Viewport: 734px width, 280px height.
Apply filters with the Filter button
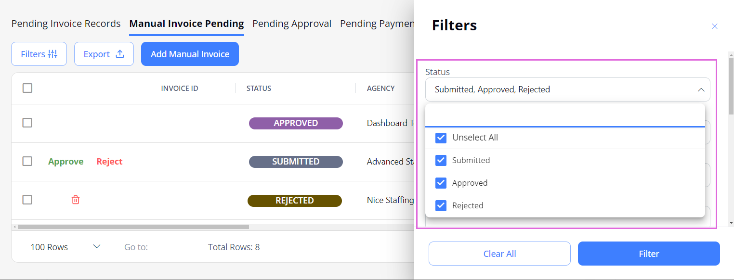click(649, 254)
